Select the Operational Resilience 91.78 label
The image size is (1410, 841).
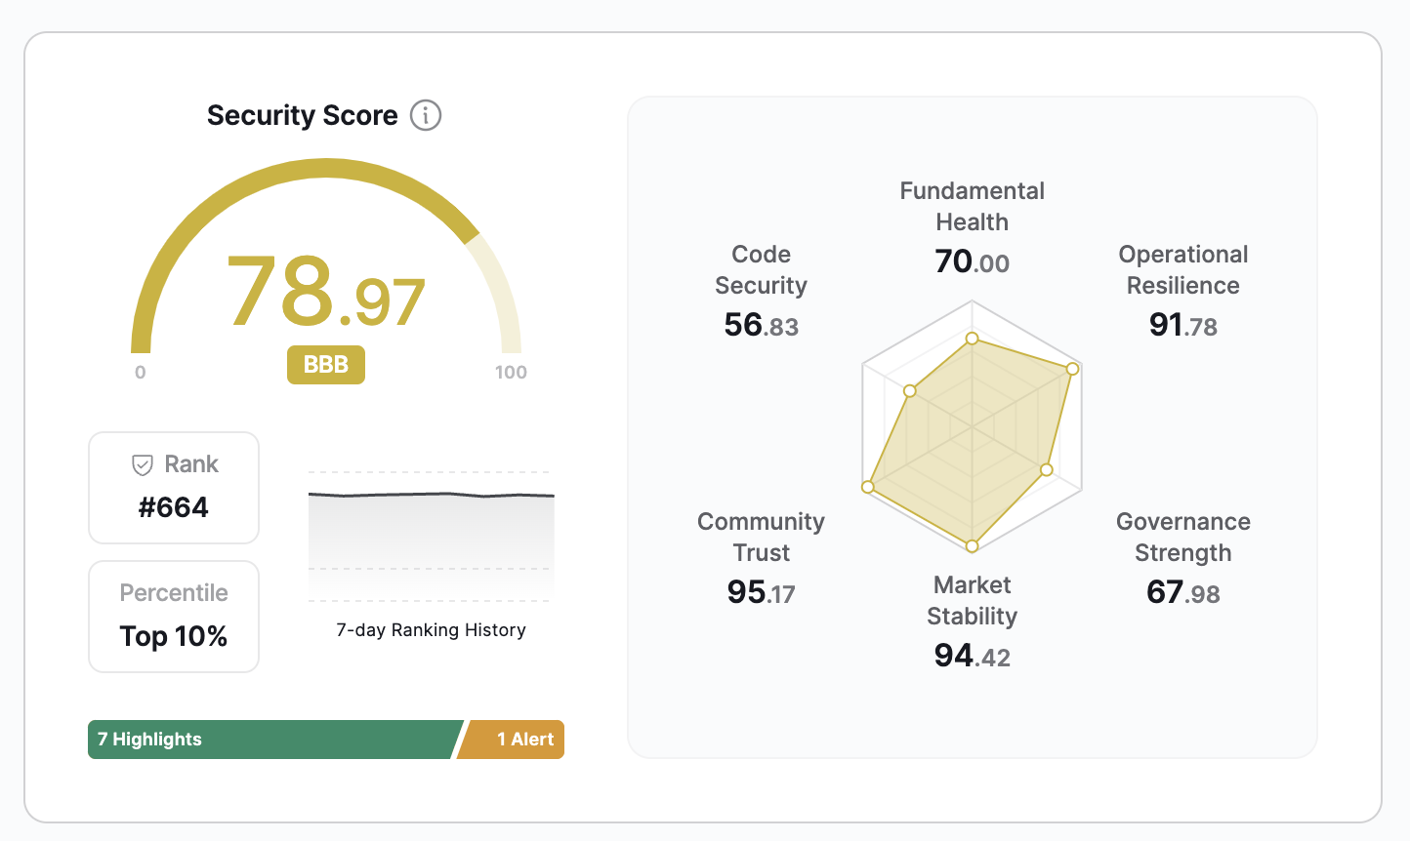pyautogui.click(x=1182, y=291)
